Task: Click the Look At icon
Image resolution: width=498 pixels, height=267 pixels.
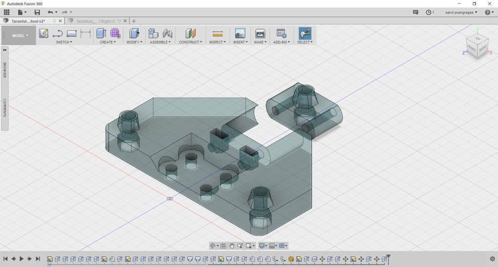Action: [x=223, y=246]
